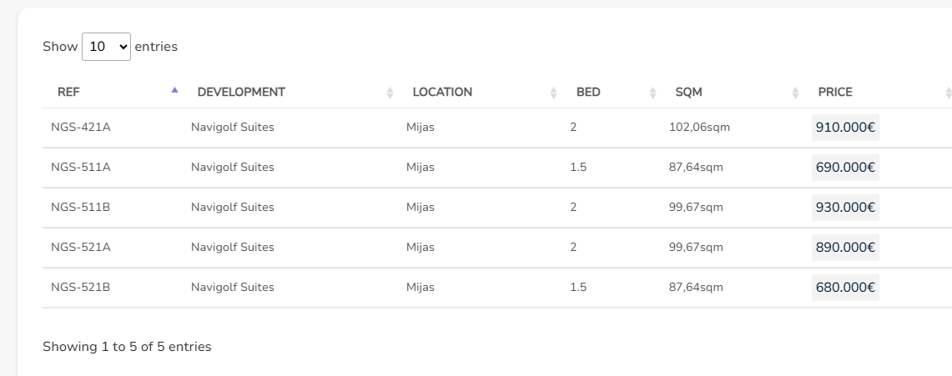Select row with reference NGS-511B

81,208
